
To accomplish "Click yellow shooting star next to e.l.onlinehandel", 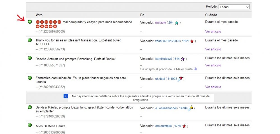I will point(191,108).
